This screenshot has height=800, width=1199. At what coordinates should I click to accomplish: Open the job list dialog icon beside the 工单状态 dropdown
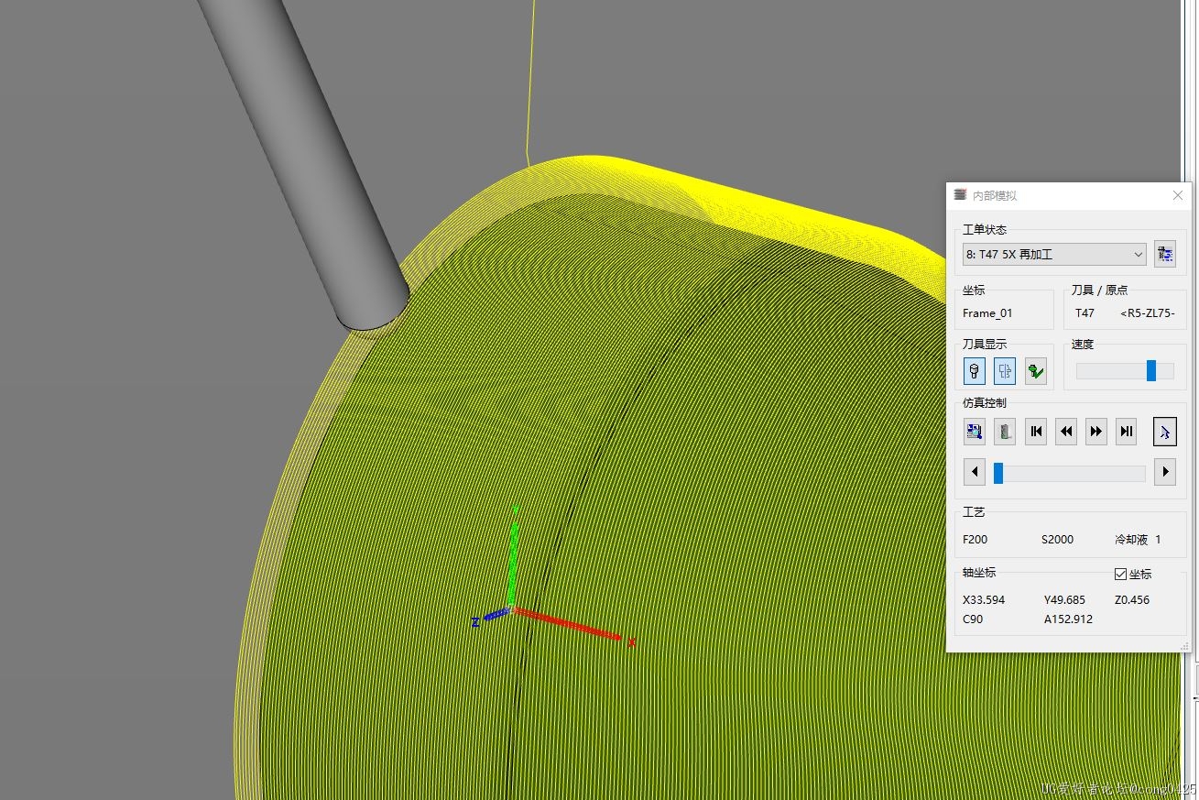1164,255
